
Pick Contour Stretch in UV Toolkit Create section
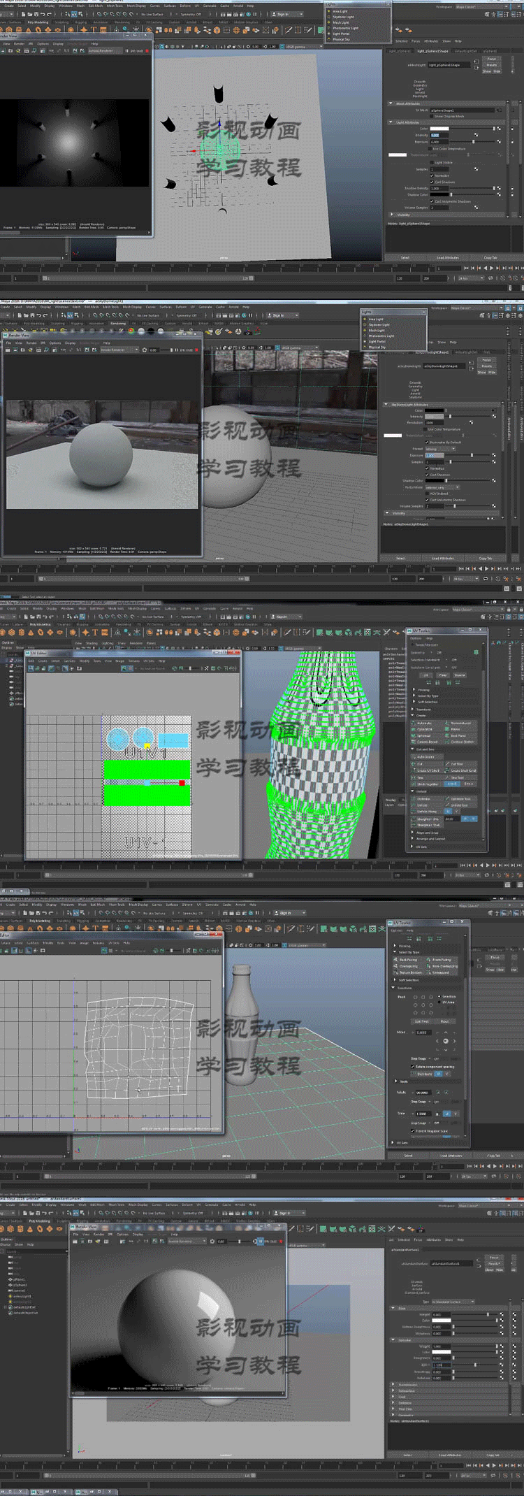click(x=461, y=742)
